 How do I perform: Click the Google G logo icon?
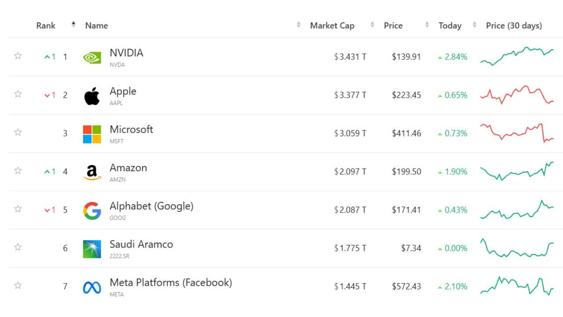click(x=92, y=210)
